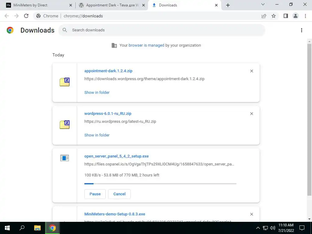Close the Downloads tab
The height and width of the screenshot is (234, 312).
(x=216, y=5)
